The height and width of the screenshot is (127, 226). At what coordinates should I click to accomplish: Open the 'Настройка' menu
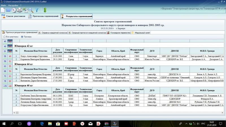tap(13, 5)
